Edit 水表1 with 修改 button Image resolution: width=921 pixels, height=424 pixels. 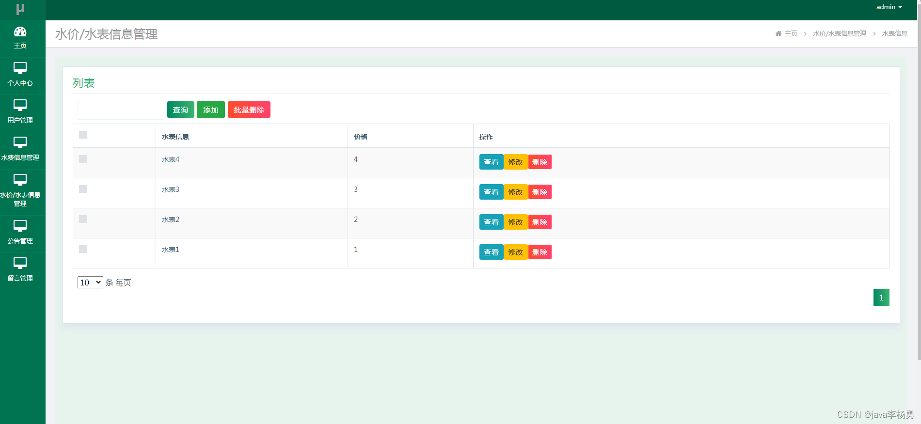[516, 252]
